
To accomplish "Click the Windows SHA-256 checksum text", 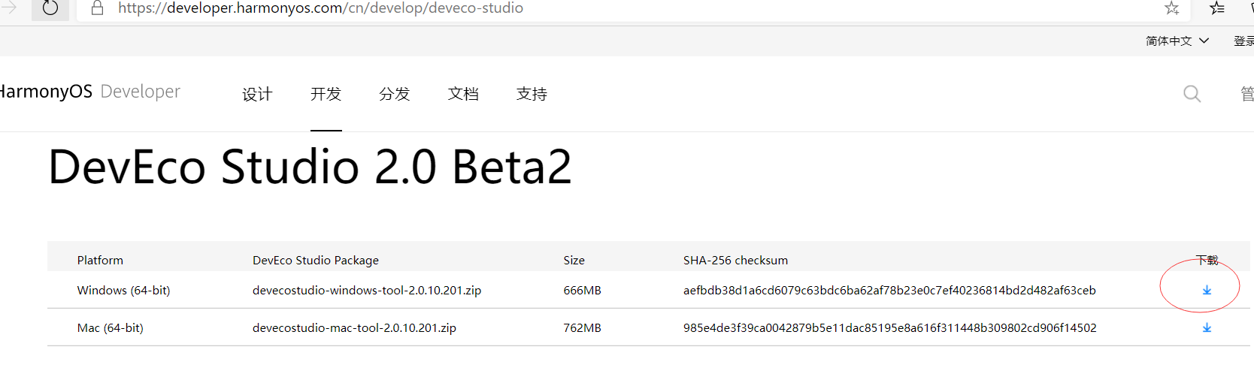I will pyautogui.click(x=889, y=291).
